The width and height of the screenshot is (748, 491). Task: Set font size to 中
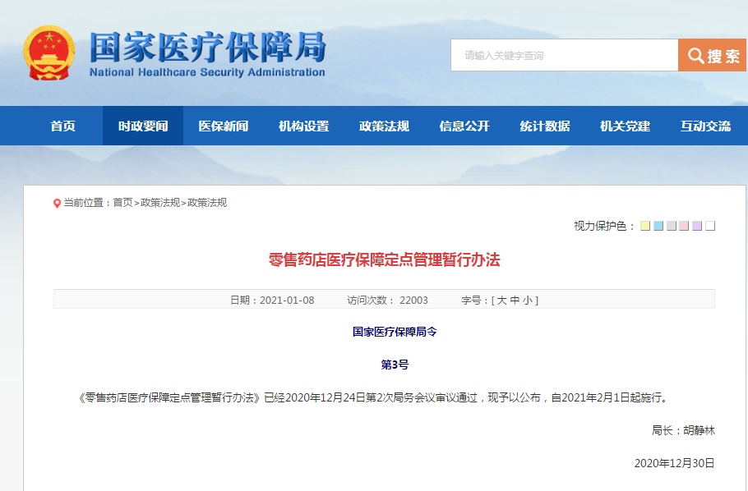pyautogui.click(x=515, y=301)
